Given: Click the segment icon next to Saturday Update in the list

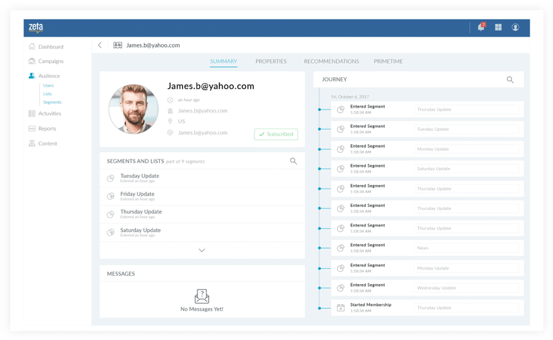Looking at the screenshot, I should [110, 232].
